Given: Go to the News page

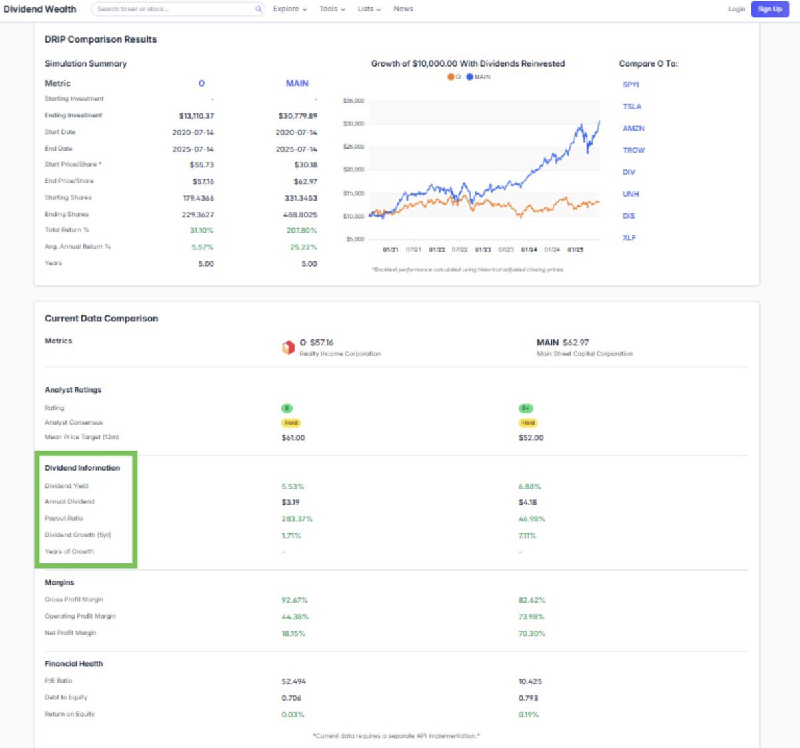Looking at the screenshot, I should pos(403,9).
